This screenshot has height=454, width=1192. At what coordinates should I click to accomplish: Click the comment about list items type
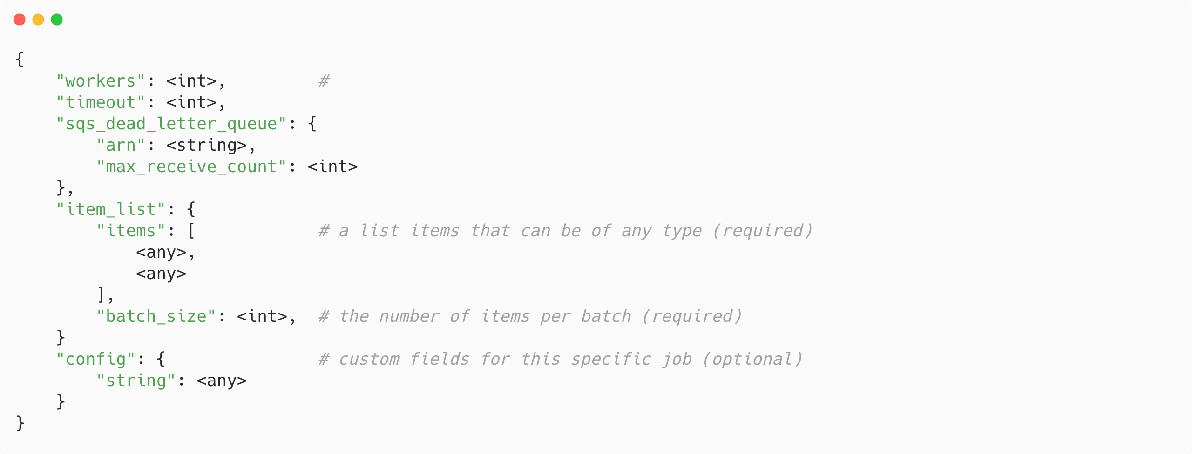(565, 231)
